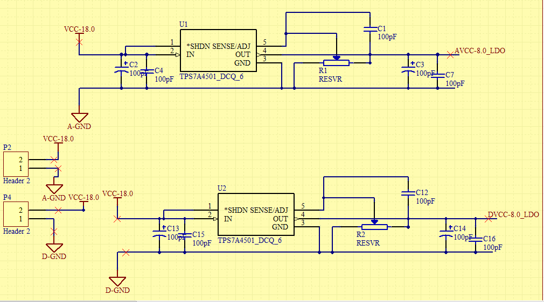Click the C3 designator text
Viewport: 544px width, 302px height.
tap(420, 64)
